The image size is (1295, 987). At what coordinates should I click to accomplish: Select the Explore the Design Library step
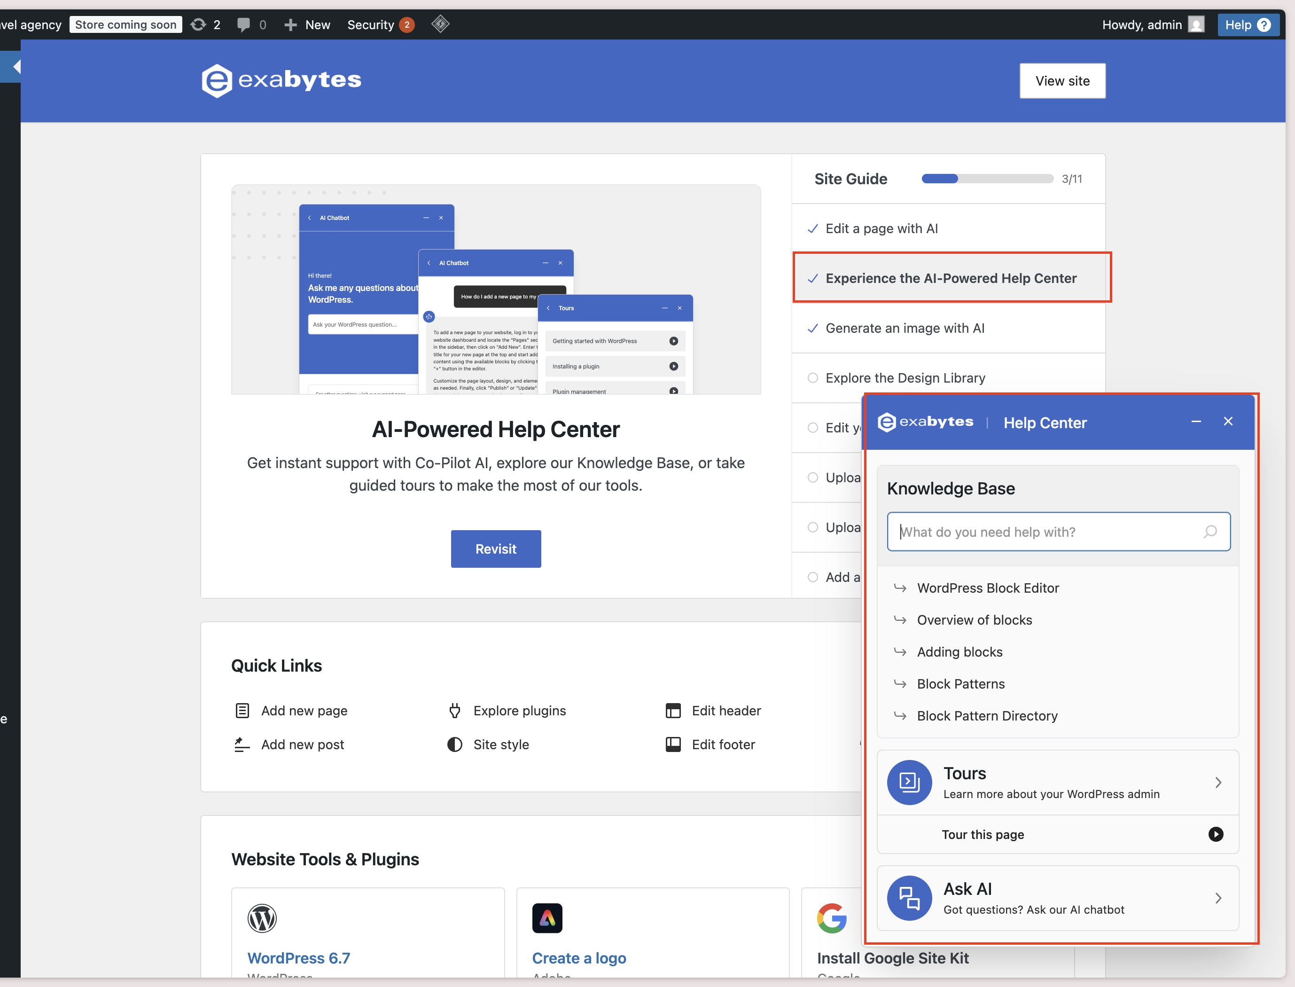tap(905, 378)
